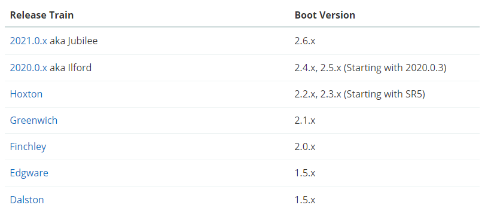Click the Release Train column header
The width and height of the screenshot is (491, 217).
[42, 15]
